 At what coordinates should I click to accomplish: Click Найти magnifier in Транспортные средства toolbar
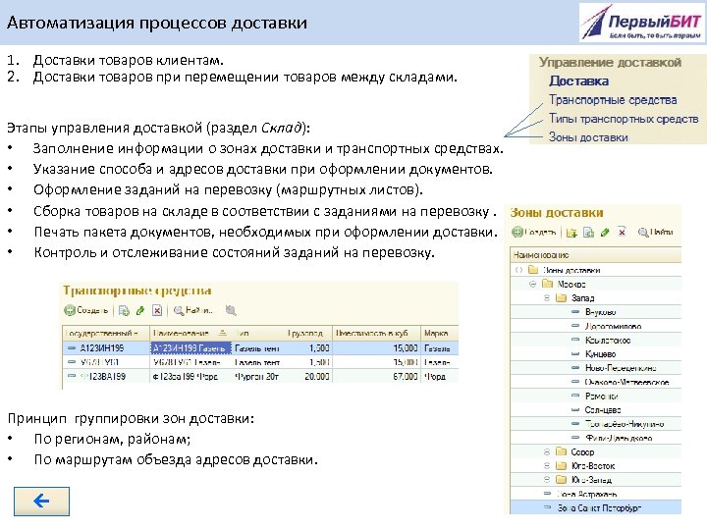[179, 310]
